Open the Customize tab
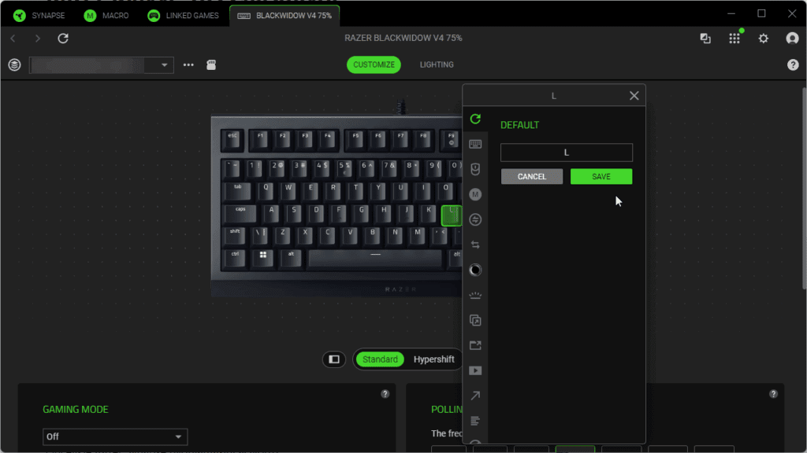Screen dimensions: 807x453 374,64
